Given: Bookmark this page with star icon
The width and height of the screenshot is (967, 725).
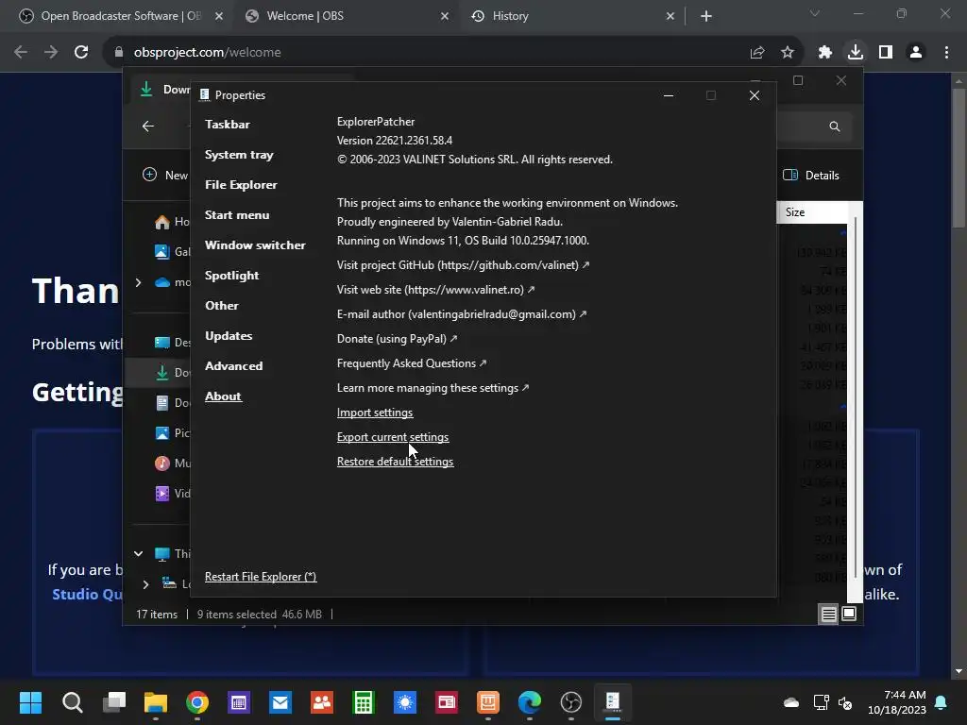Looking at the screenshot, I should click(788, 53).
